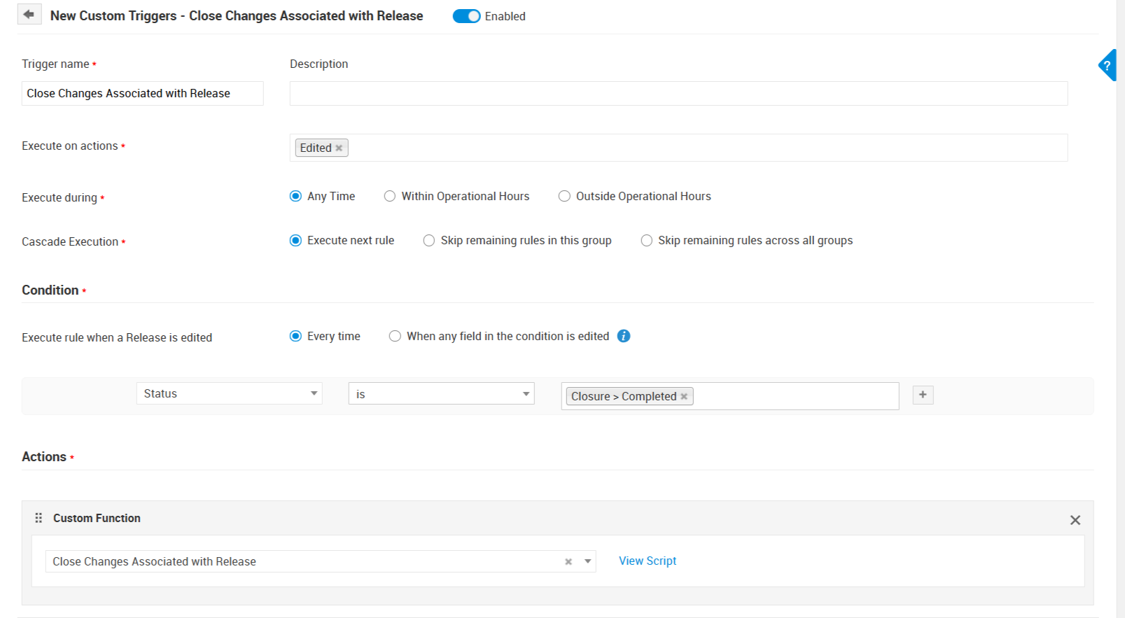Image resolution: width=1125 pixels, height=618 pixels.
Task: Select Outside Operational Hours option
Action: pos(564,196)
